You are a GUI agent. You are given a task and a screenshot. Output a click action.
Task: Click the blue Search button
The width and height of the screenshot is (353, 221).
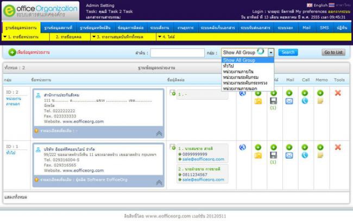pos(288,53)
